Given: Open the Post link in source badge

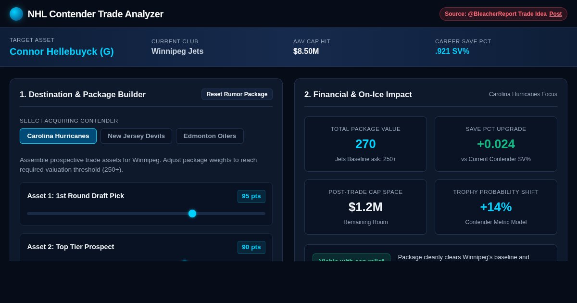Looking at the screenshot, I should coord(555,14).
